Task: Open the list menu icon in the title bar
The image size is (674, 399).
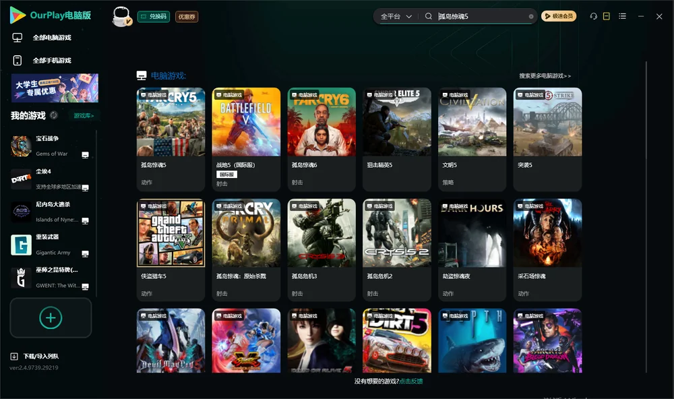Action: (622, 16)
